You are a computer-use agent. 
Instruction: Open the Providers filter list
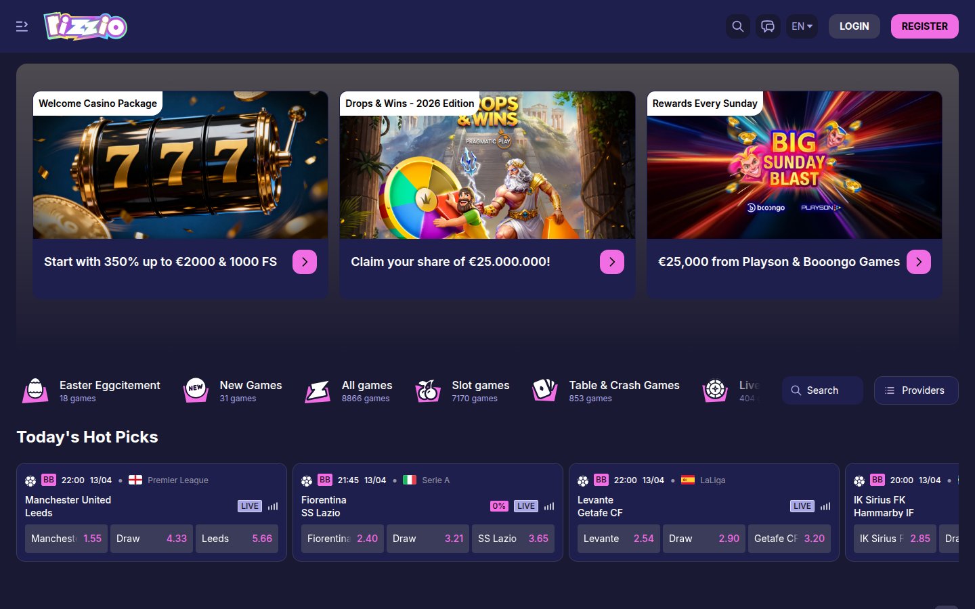(x=916, y=390)
